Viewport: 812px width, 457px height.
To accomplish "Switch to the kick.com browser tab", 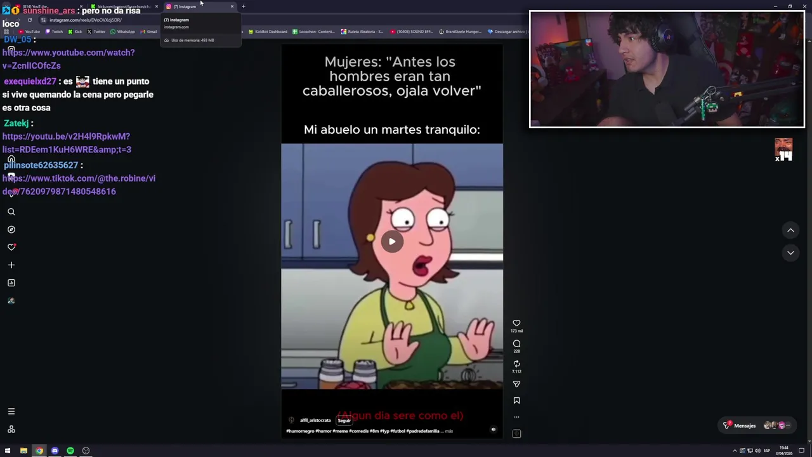I will click(124, 6).
